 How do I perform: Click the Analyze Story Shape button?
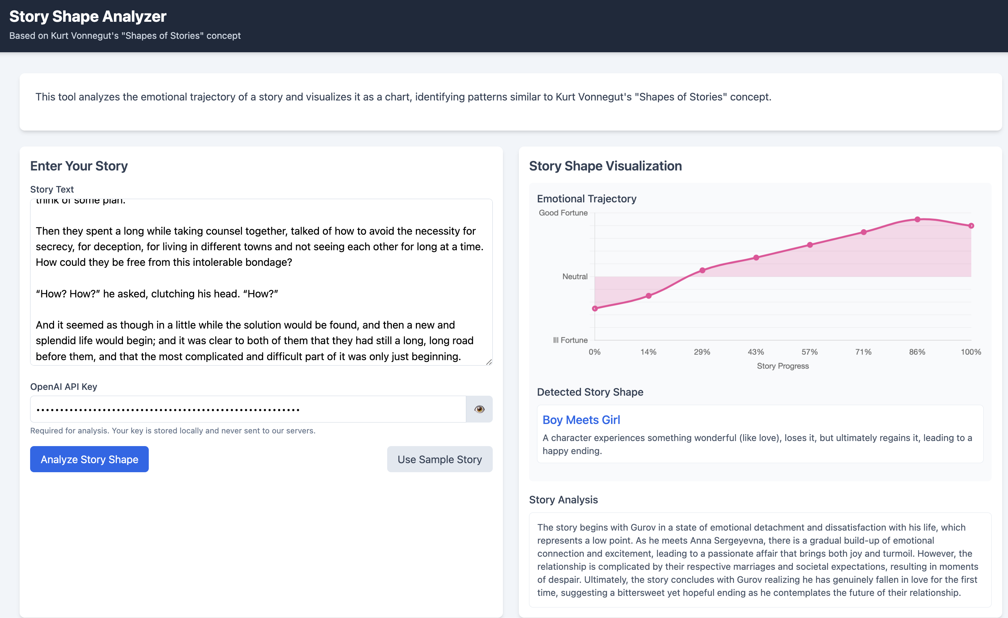[89, 459]
